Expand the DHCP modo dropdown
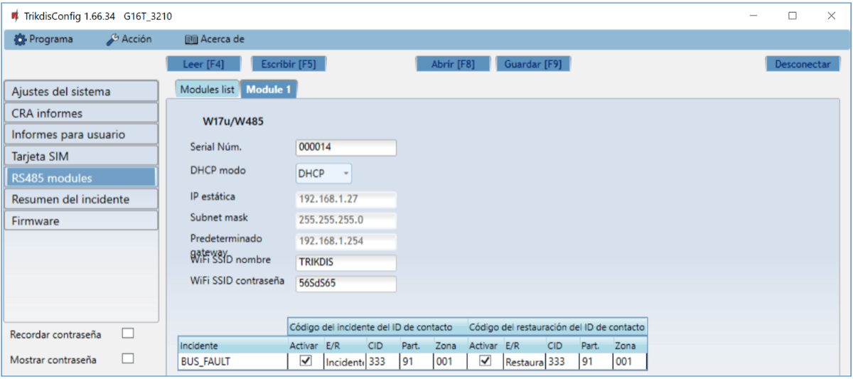853x379 pixels. pos(345,173)
